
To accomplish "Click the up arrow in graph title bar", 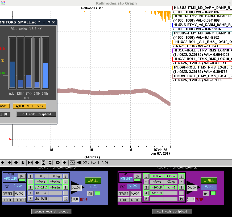I will pyautogui.click(x=230, y=3).
